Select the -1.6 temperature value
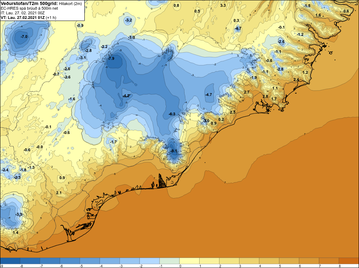The height and width of the screenshot is (268, 359). (x=72, y=99)
